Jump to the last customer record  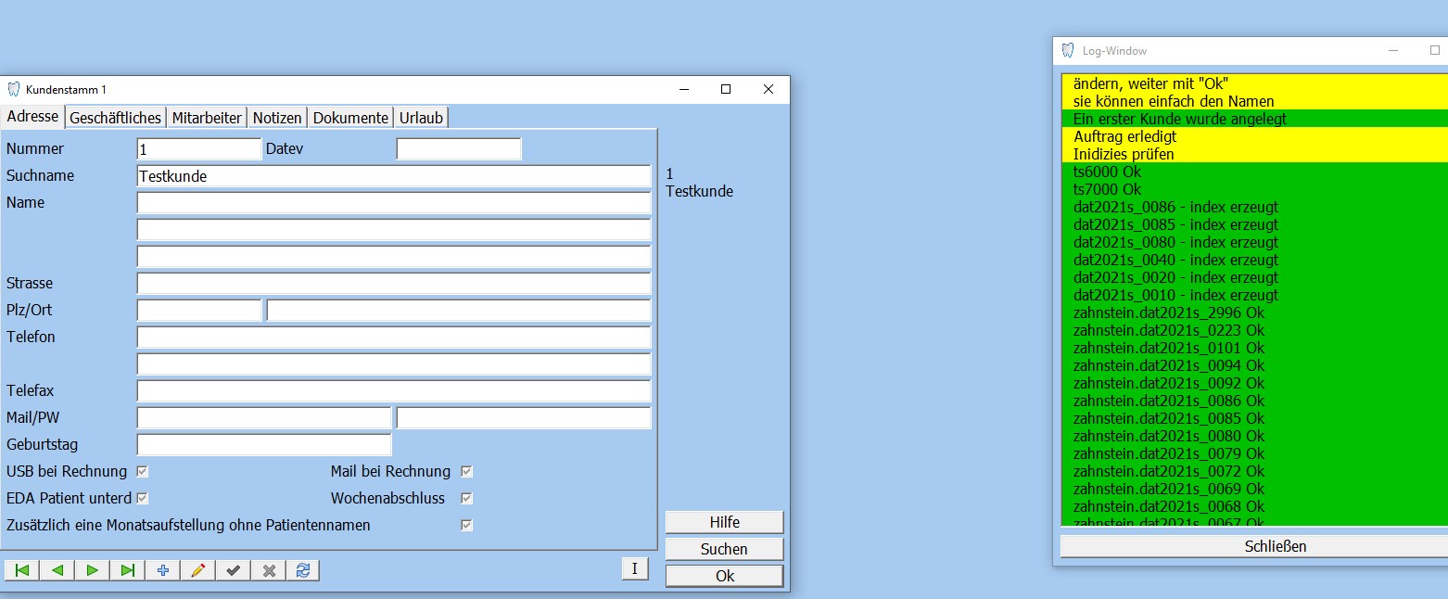click(128, 570)
